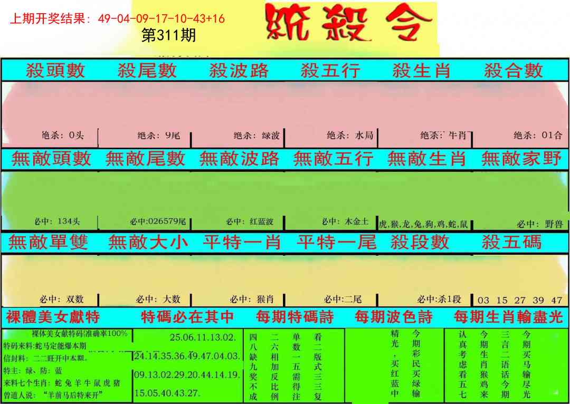Viewport: 570px width, 404px height.
Task: Click the 第311期 issue label
Action: [169, 35]
